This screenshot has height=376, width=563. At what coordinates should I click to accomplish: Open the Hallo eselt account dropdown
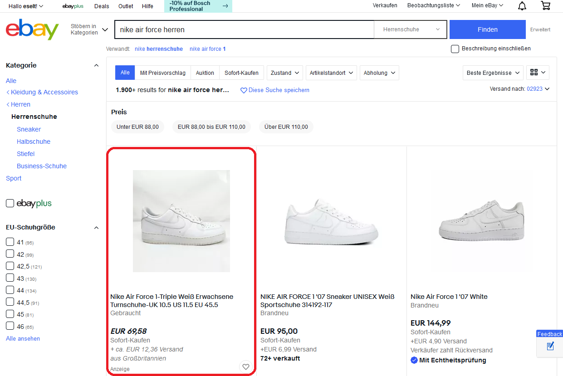pos(26,6)
